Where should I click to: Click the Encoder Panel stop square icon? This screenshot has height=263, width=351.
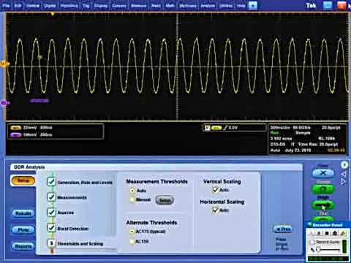pyautogui.click(x=327, y=233)
